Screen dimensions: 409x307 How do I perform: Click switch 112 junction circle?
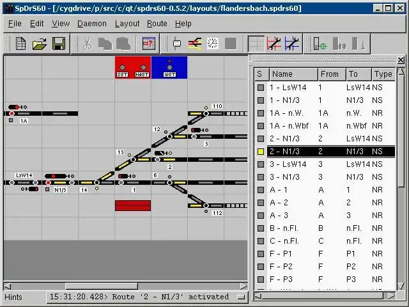[x=206, y=206]
